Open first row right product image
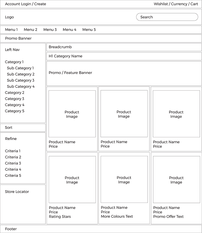 coord(176,114)
